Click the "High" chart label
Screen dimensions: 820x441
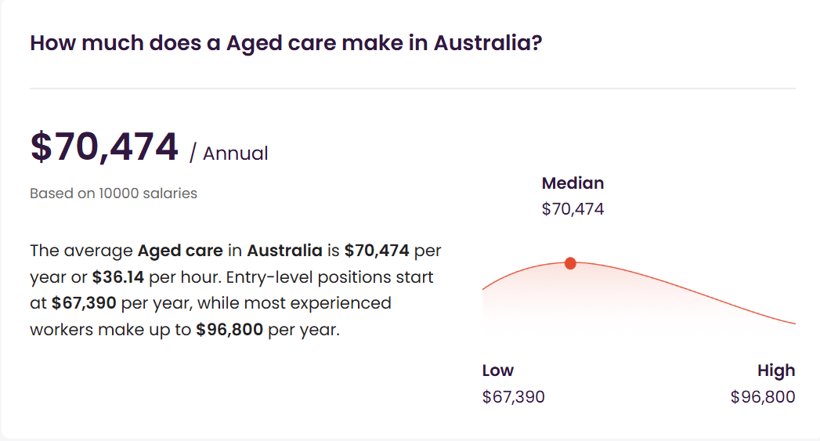(x=776, y=371)
